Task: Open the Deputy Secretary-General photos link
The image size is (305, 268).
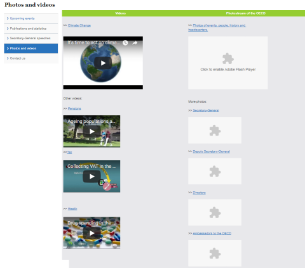Action: pos(212,151)
